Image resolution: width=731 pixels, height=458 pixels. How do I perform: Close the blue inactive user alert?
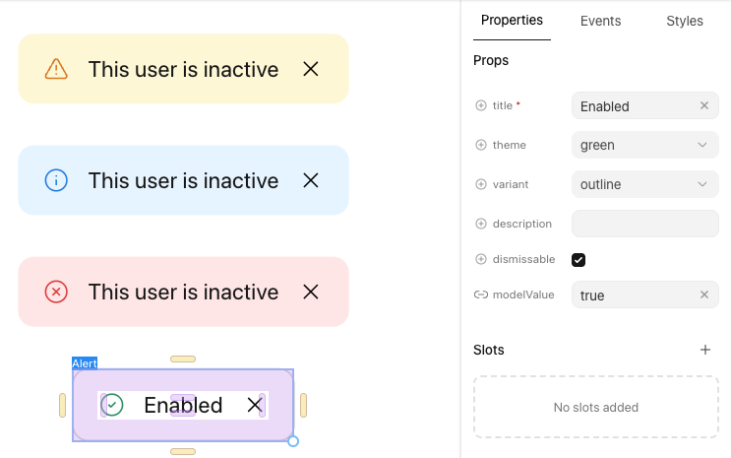(311, 180)
